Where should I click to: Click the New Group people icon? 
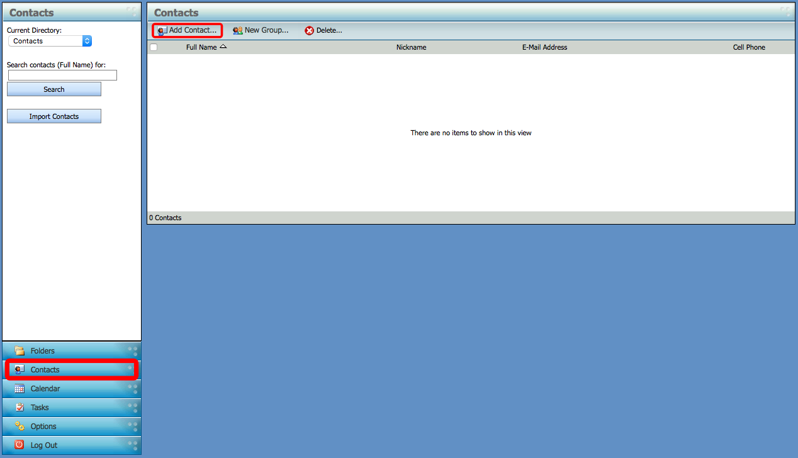click(x=238, y=30)
